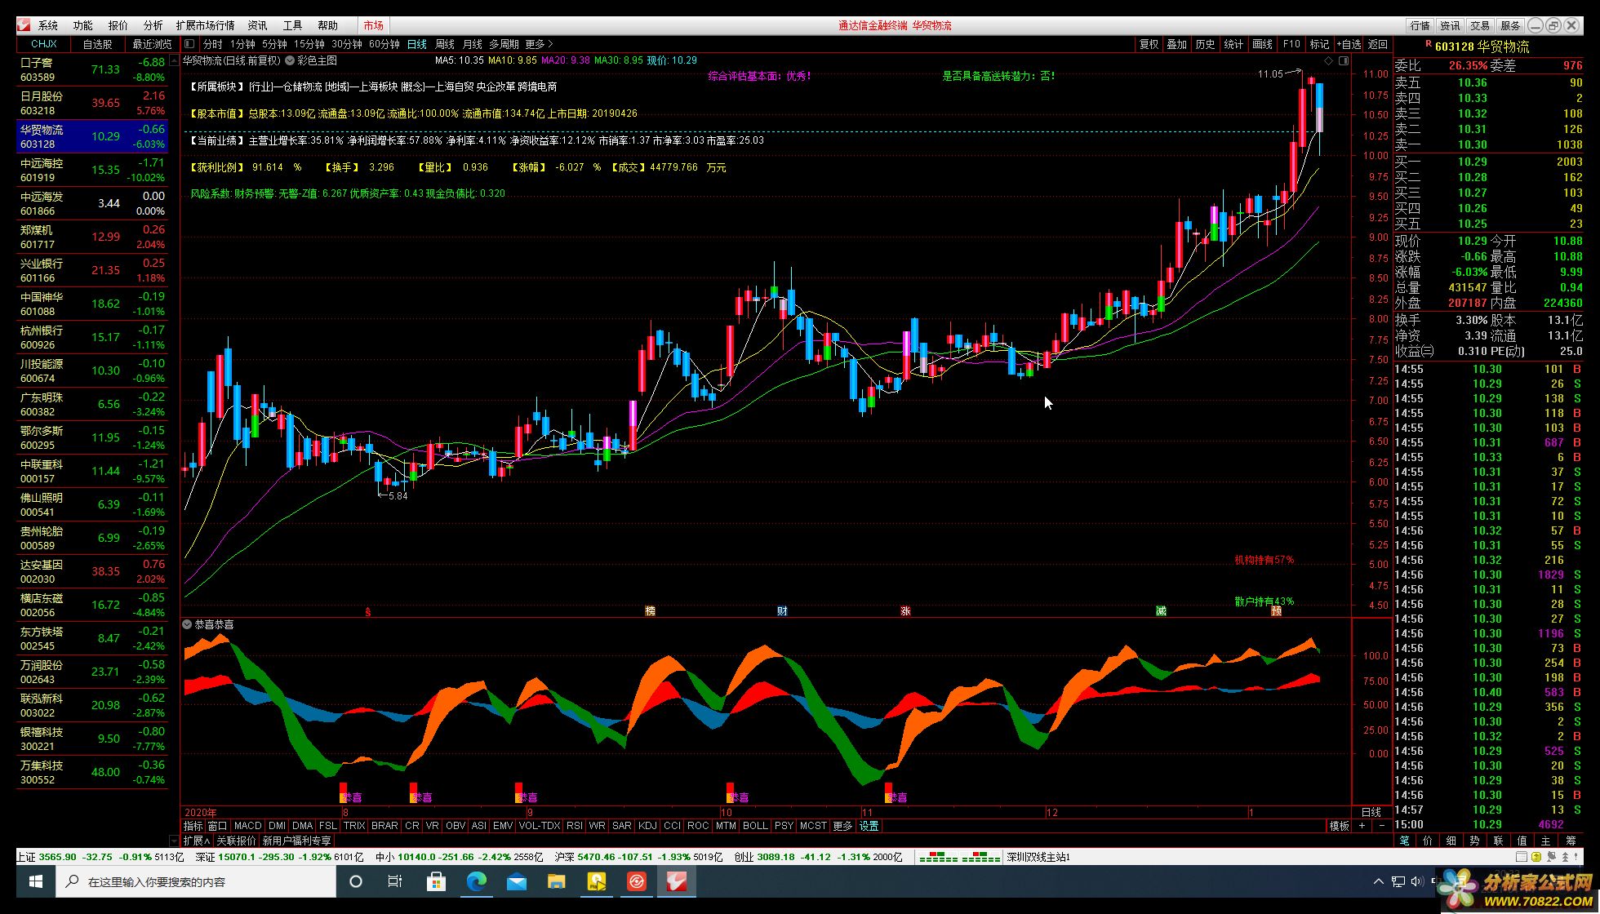1600x914 pixels.
Task: Switch to 周线 weekly period
Action: click(445, 44)
